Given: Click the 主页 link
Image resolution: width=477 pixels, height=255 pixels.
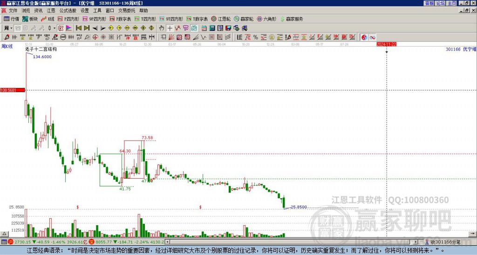Looking at the screenshot, I should pos(452,3).
